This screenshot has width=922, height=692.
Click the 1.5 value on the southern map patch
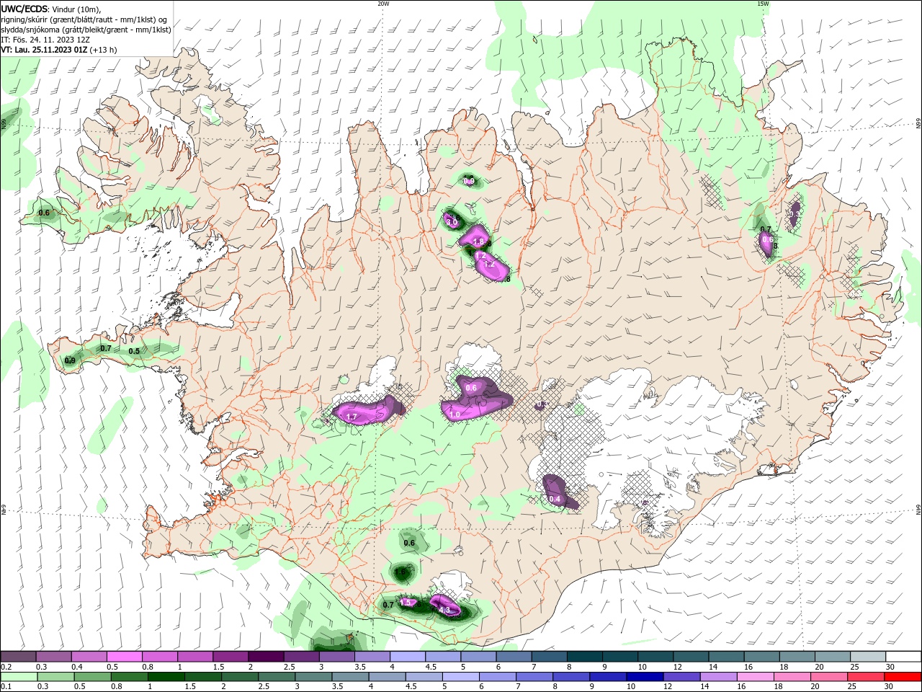406,602
